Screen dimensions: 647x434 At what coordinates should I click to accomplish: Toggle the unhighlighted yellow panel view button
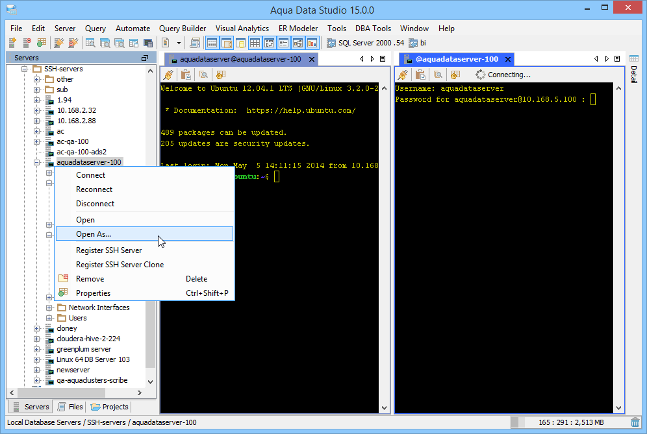240,43
